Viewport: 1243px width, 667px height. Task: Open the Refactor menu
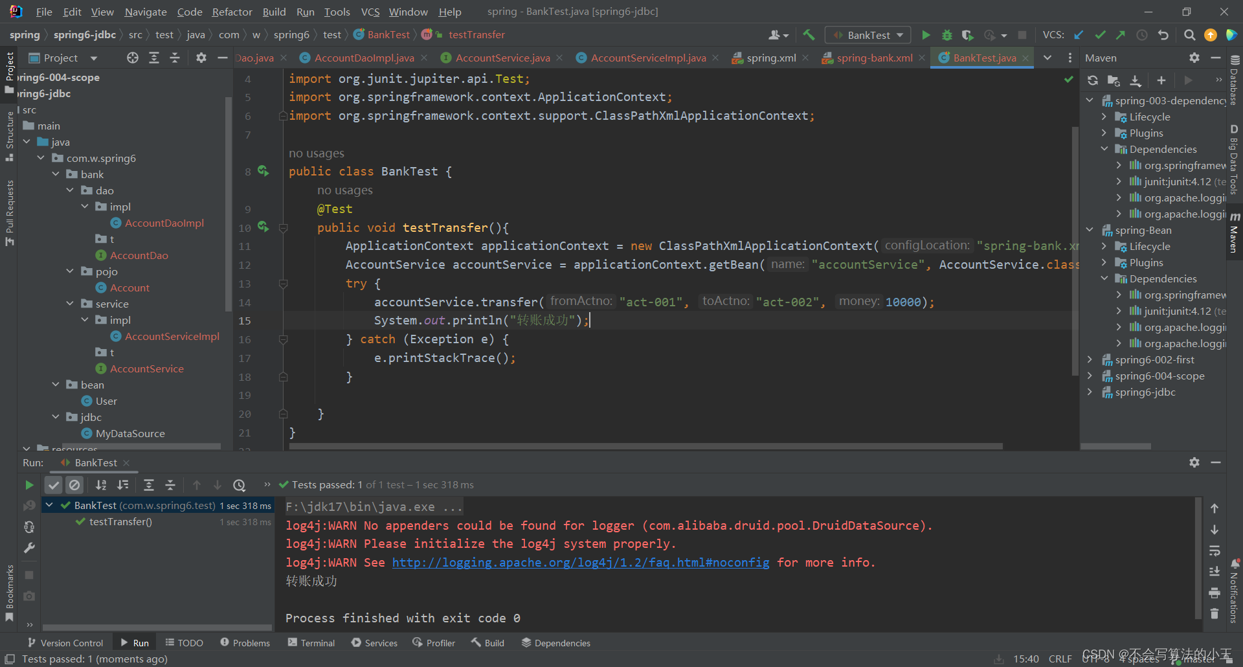[x=232, y=12]
